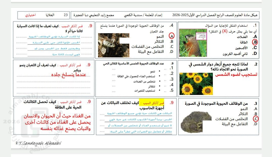This screenshot has width=272, height=157.
Task: Click the sunflowers photo in question 2
Action: [196, 84]
